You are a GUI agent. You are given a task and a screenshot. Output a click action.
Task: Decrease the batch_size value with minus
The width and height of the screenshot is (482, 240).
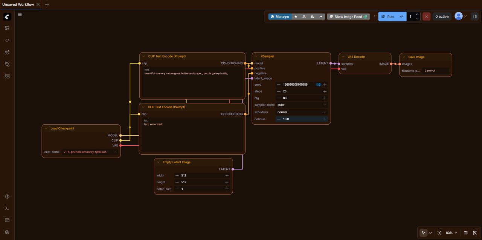[177, 189]
